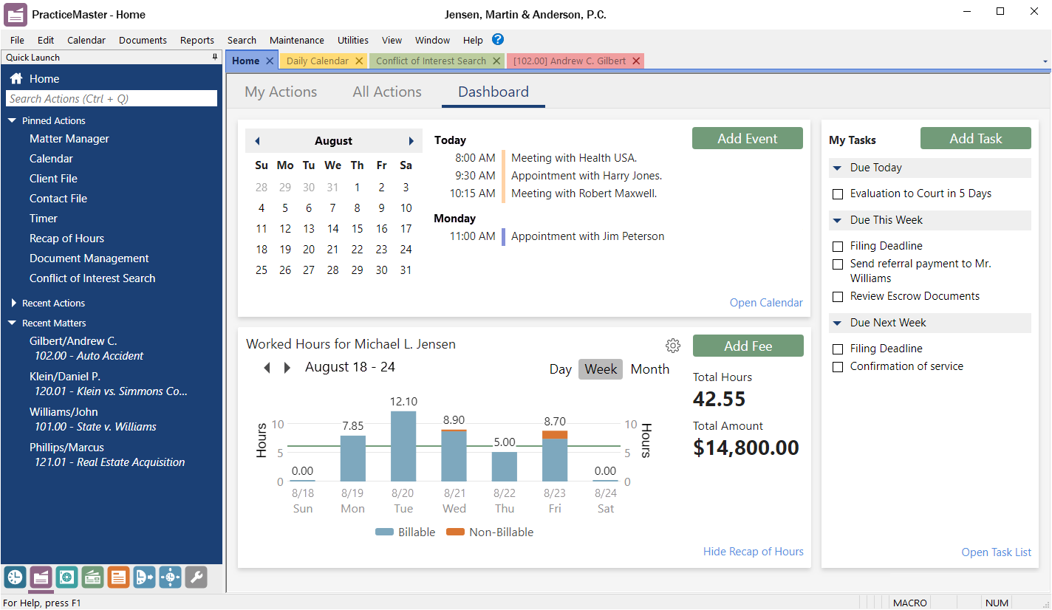Switch worked hours view to Day
Screen dimensions: 1052x610
[x=561, y=369]
